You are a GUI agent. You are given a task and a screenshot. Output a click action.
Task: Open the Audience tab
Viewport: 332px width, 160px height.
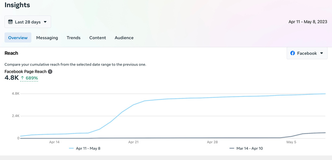(124, 38)
